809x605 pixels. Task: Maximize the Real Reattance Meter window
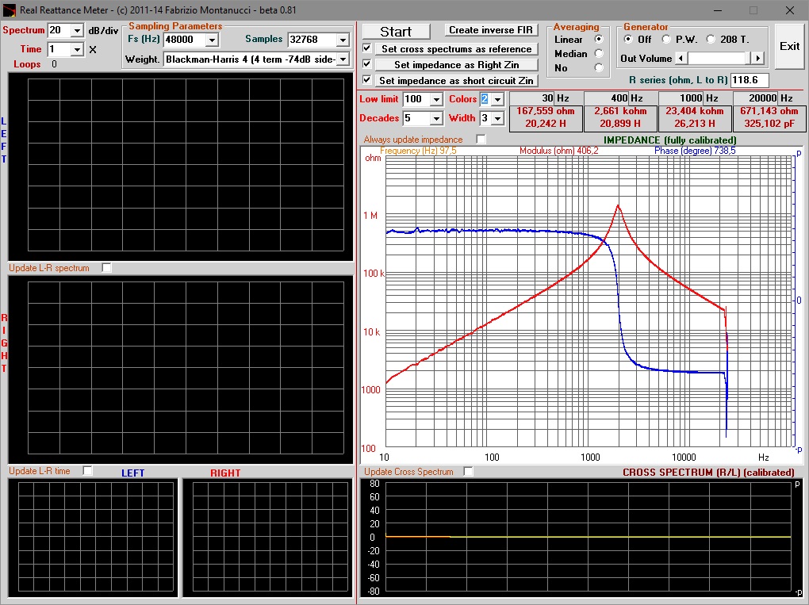753,10
